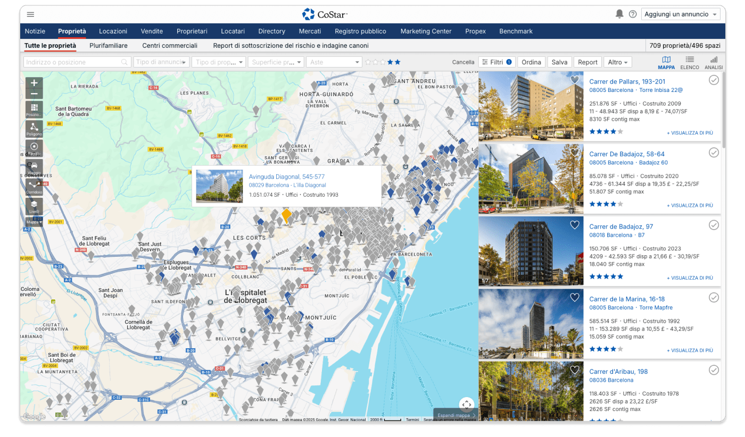Go to the Locazioni menu tab
The height and width of the screenshot is (437, 745).
[113, 31]
